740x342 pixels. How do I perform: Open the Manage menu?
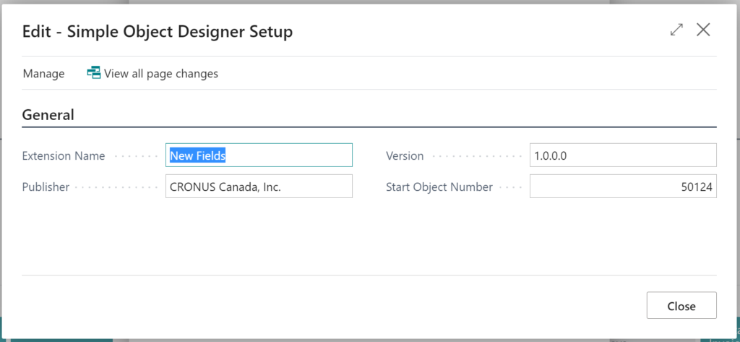click(44, 74)
